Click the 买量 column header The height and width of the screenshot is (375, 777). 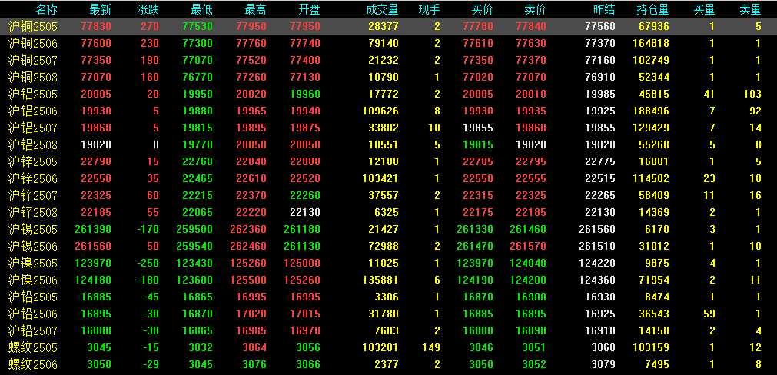(x=704, y=9)
